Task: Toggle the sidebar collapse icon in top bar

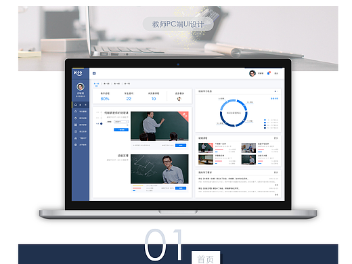Action: (x=94, y=73)
